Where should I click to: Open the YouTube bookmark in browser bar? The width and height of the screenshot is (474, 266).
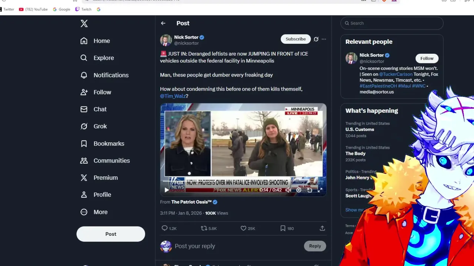33,9
